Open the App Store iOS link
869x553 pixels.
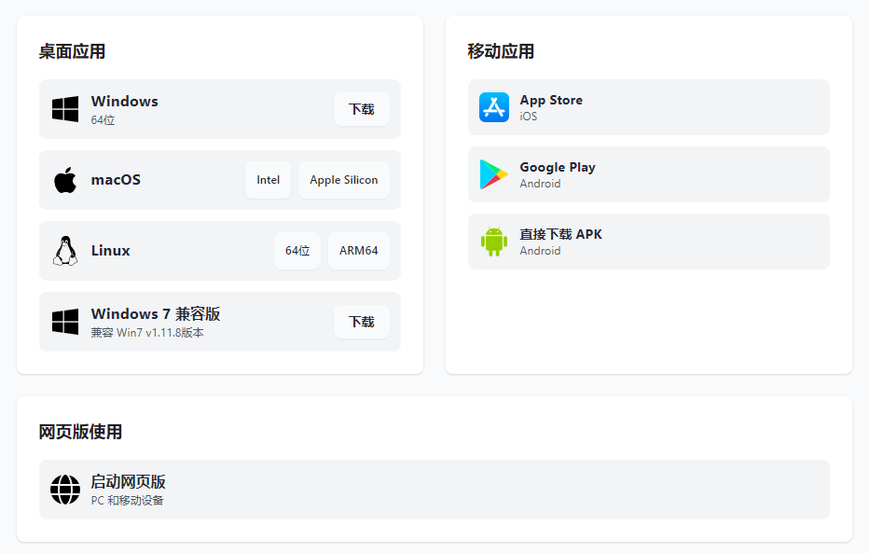648,107
